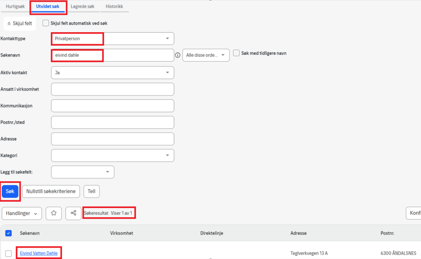Expand the Aktiv kontakt dropdown
This screenshot has height=259, width=421.
[167, 73]
